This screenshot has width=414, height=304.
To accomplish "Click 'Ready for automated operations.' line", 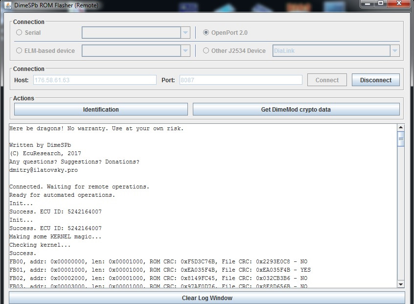I will click(x=62, y=195).
